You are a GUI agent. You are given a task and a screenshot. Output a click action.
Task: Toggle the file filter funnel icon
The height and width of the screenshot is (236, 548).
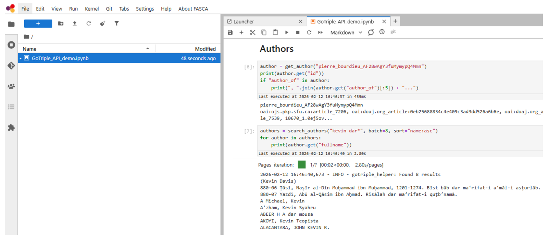(x=117, y=23)
